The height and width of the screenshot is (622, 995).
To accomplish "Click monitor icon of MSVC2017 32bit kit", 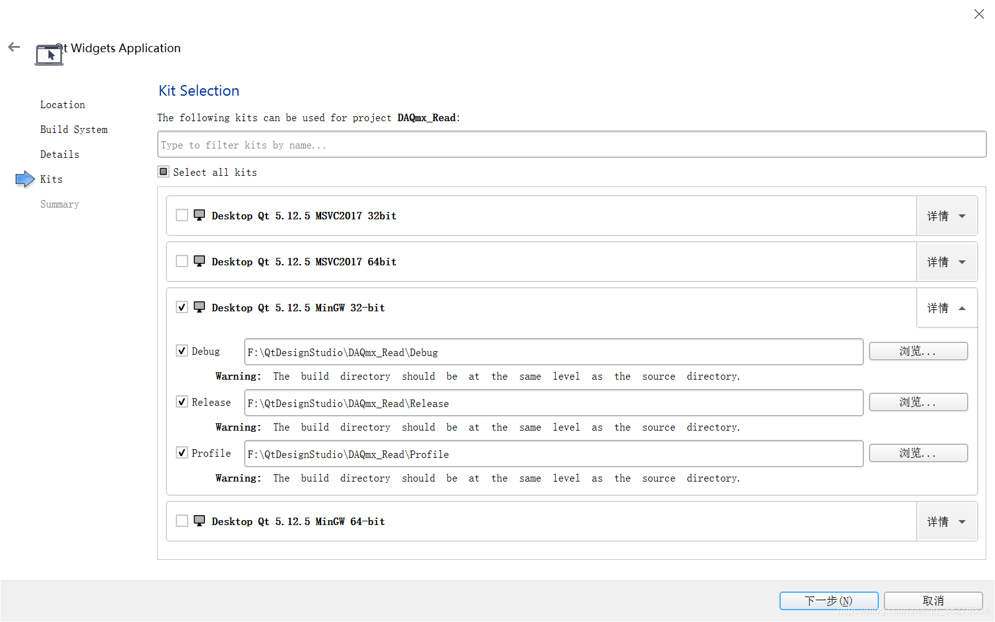I will [x=199, y=215].
